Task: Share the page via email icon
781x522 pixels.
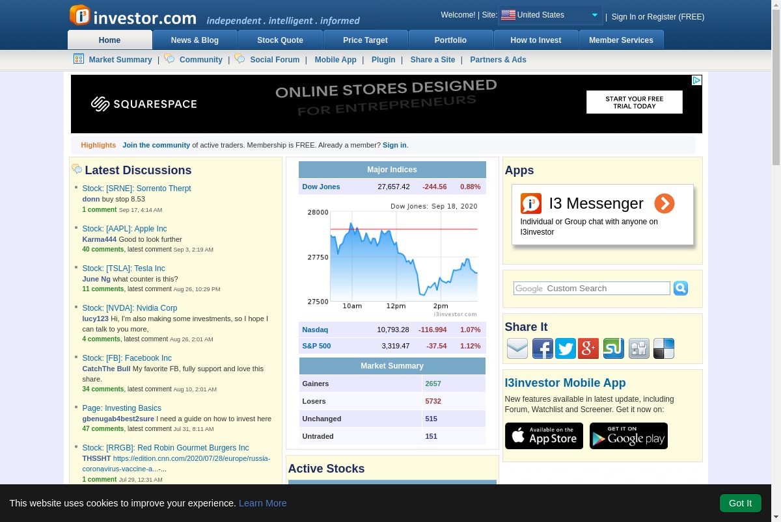Action: [517, 348]
